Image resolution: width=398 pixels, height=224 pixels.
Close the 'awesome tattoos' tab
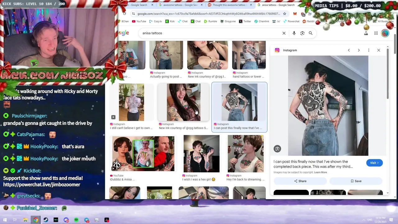pyautogui.click(x=201, y=5)
